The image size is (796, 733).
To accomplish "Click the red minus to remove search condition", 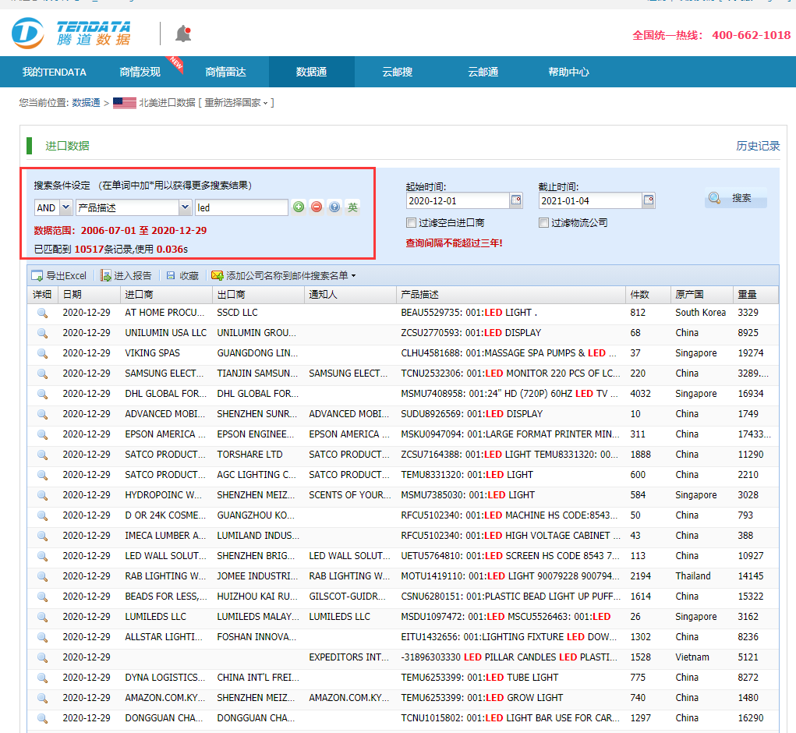I will pos(316,207).
